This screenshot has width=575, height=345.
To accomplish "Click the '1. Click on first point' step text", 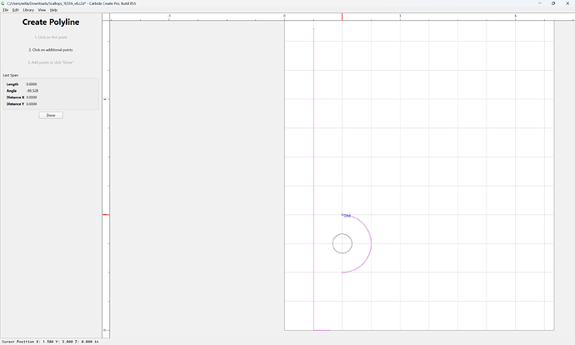I will 51,37.
